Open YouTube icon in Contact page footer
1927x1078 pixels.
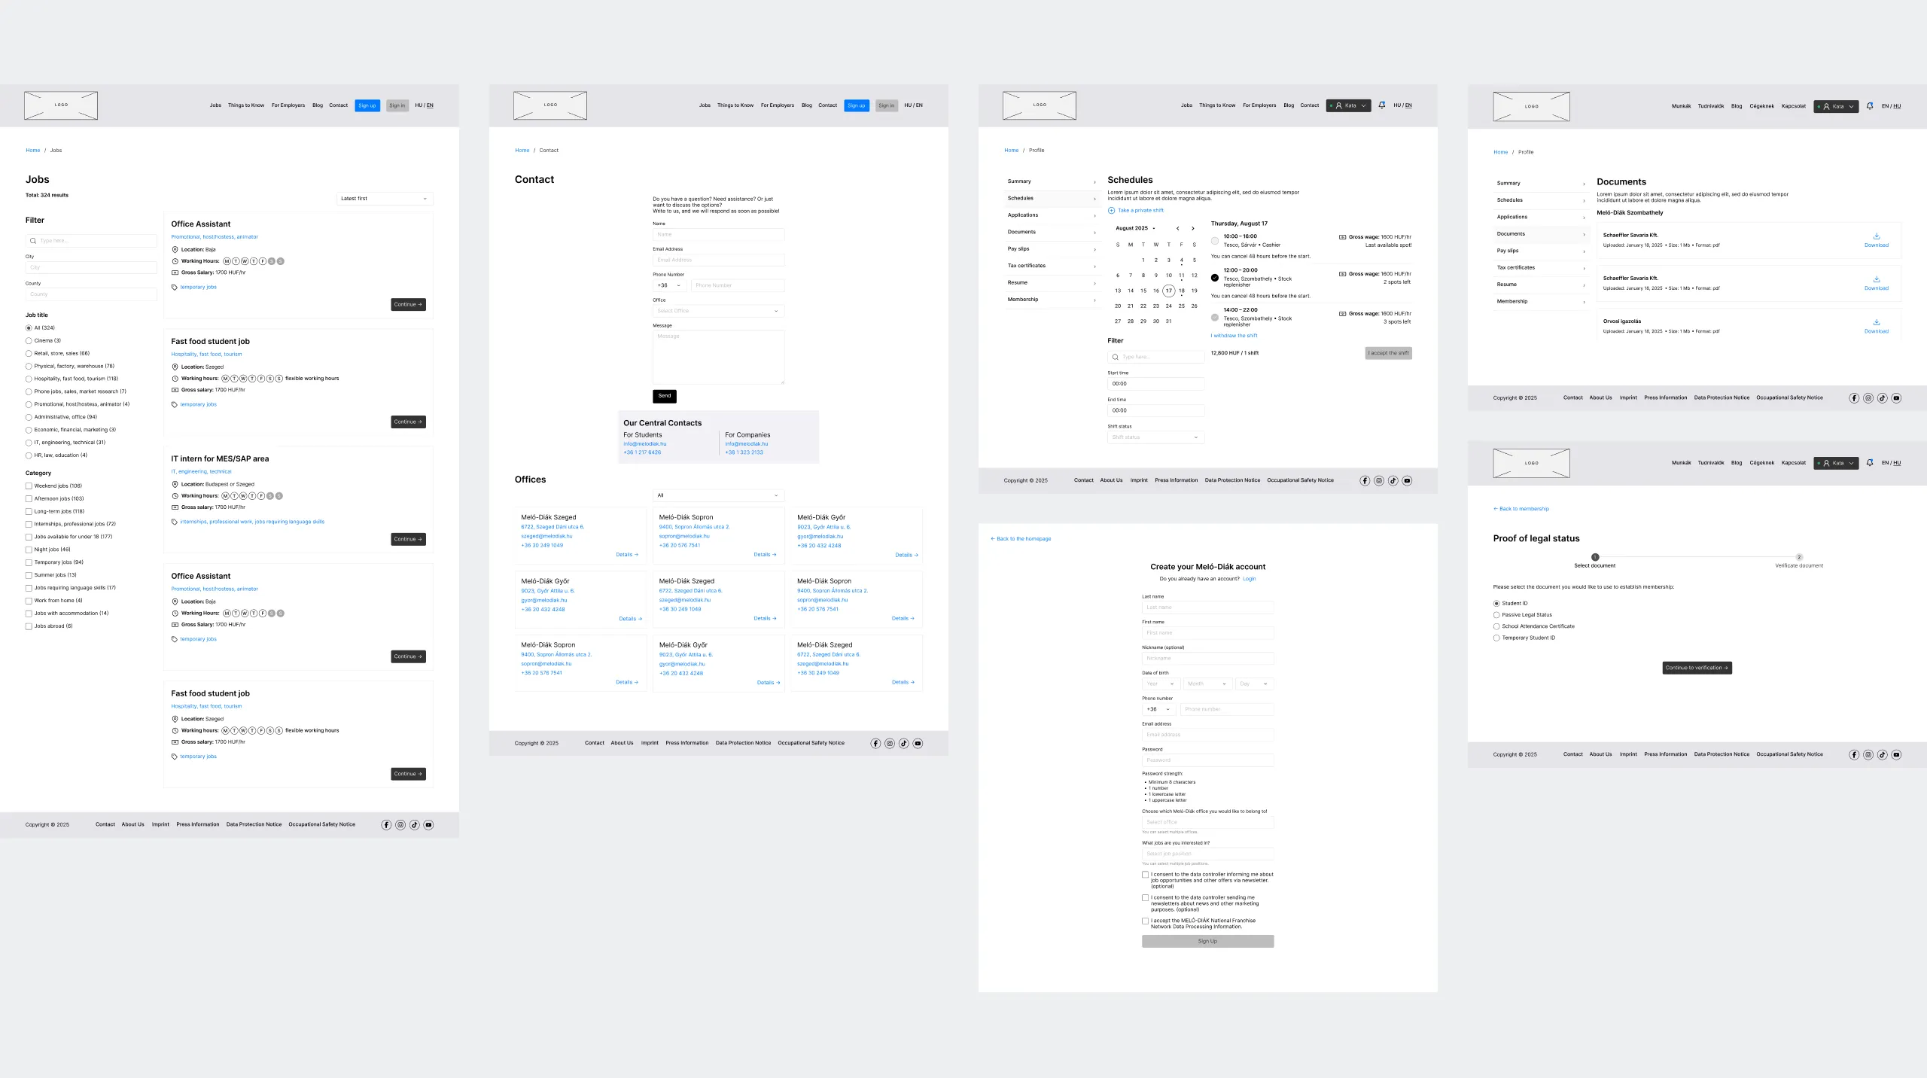click(918, 744)
